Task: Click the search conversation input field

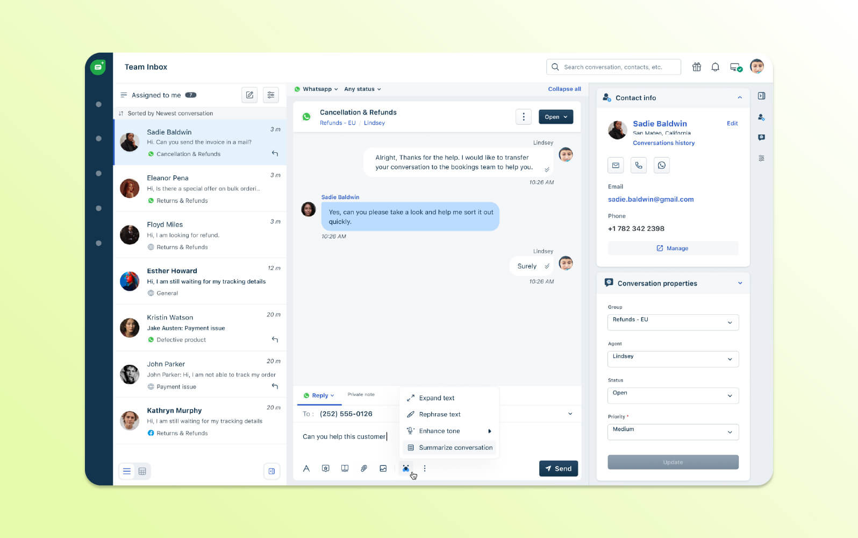Action: (x=618, y=67)
